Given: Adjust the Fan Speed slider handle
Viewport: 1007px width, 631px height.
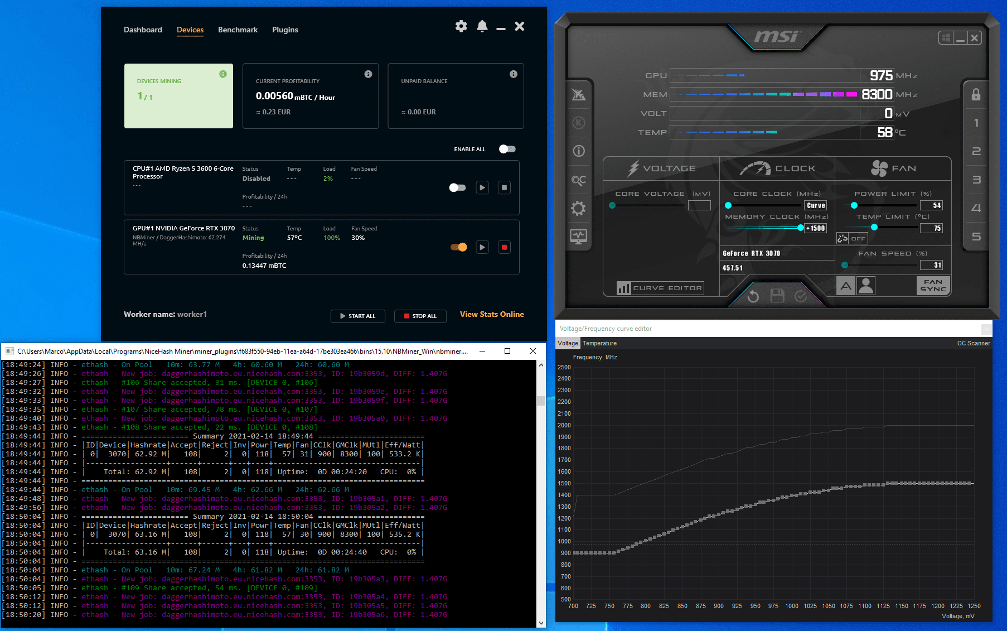Looking at the screenshot, I should (x=845, y=265).
